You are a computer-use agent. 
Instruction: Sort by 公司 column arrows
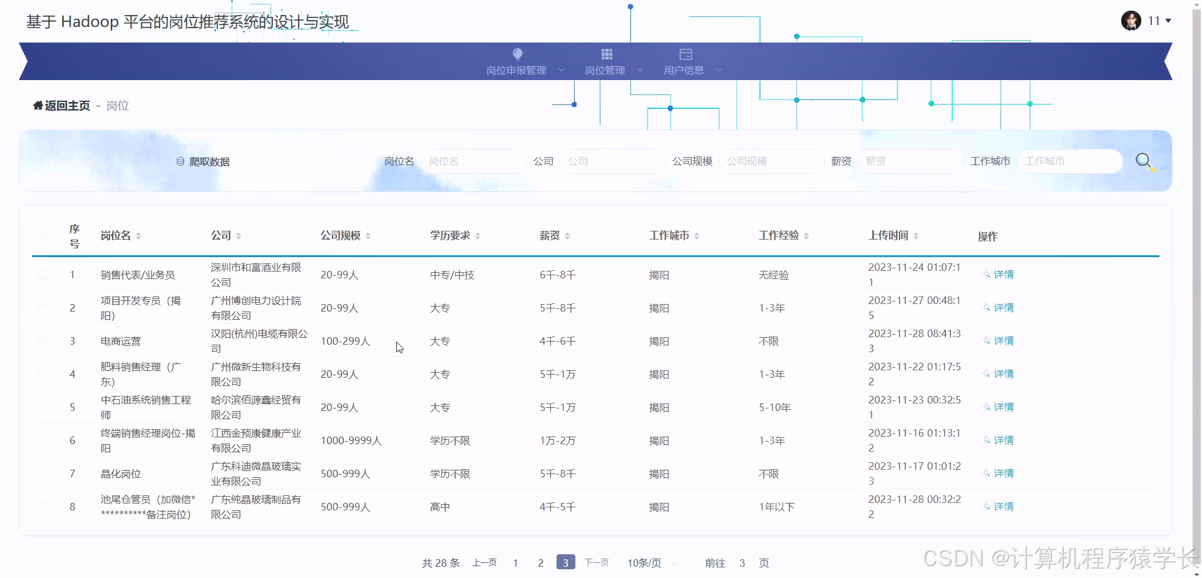239,236
